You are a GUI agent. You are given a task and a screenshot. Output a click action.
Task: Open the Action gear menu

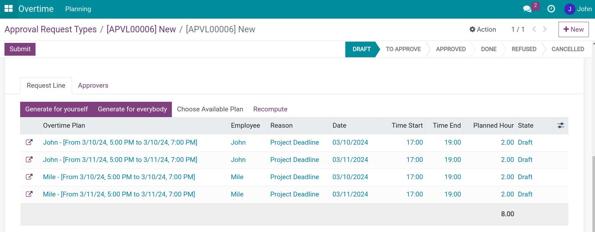(483, 29)
